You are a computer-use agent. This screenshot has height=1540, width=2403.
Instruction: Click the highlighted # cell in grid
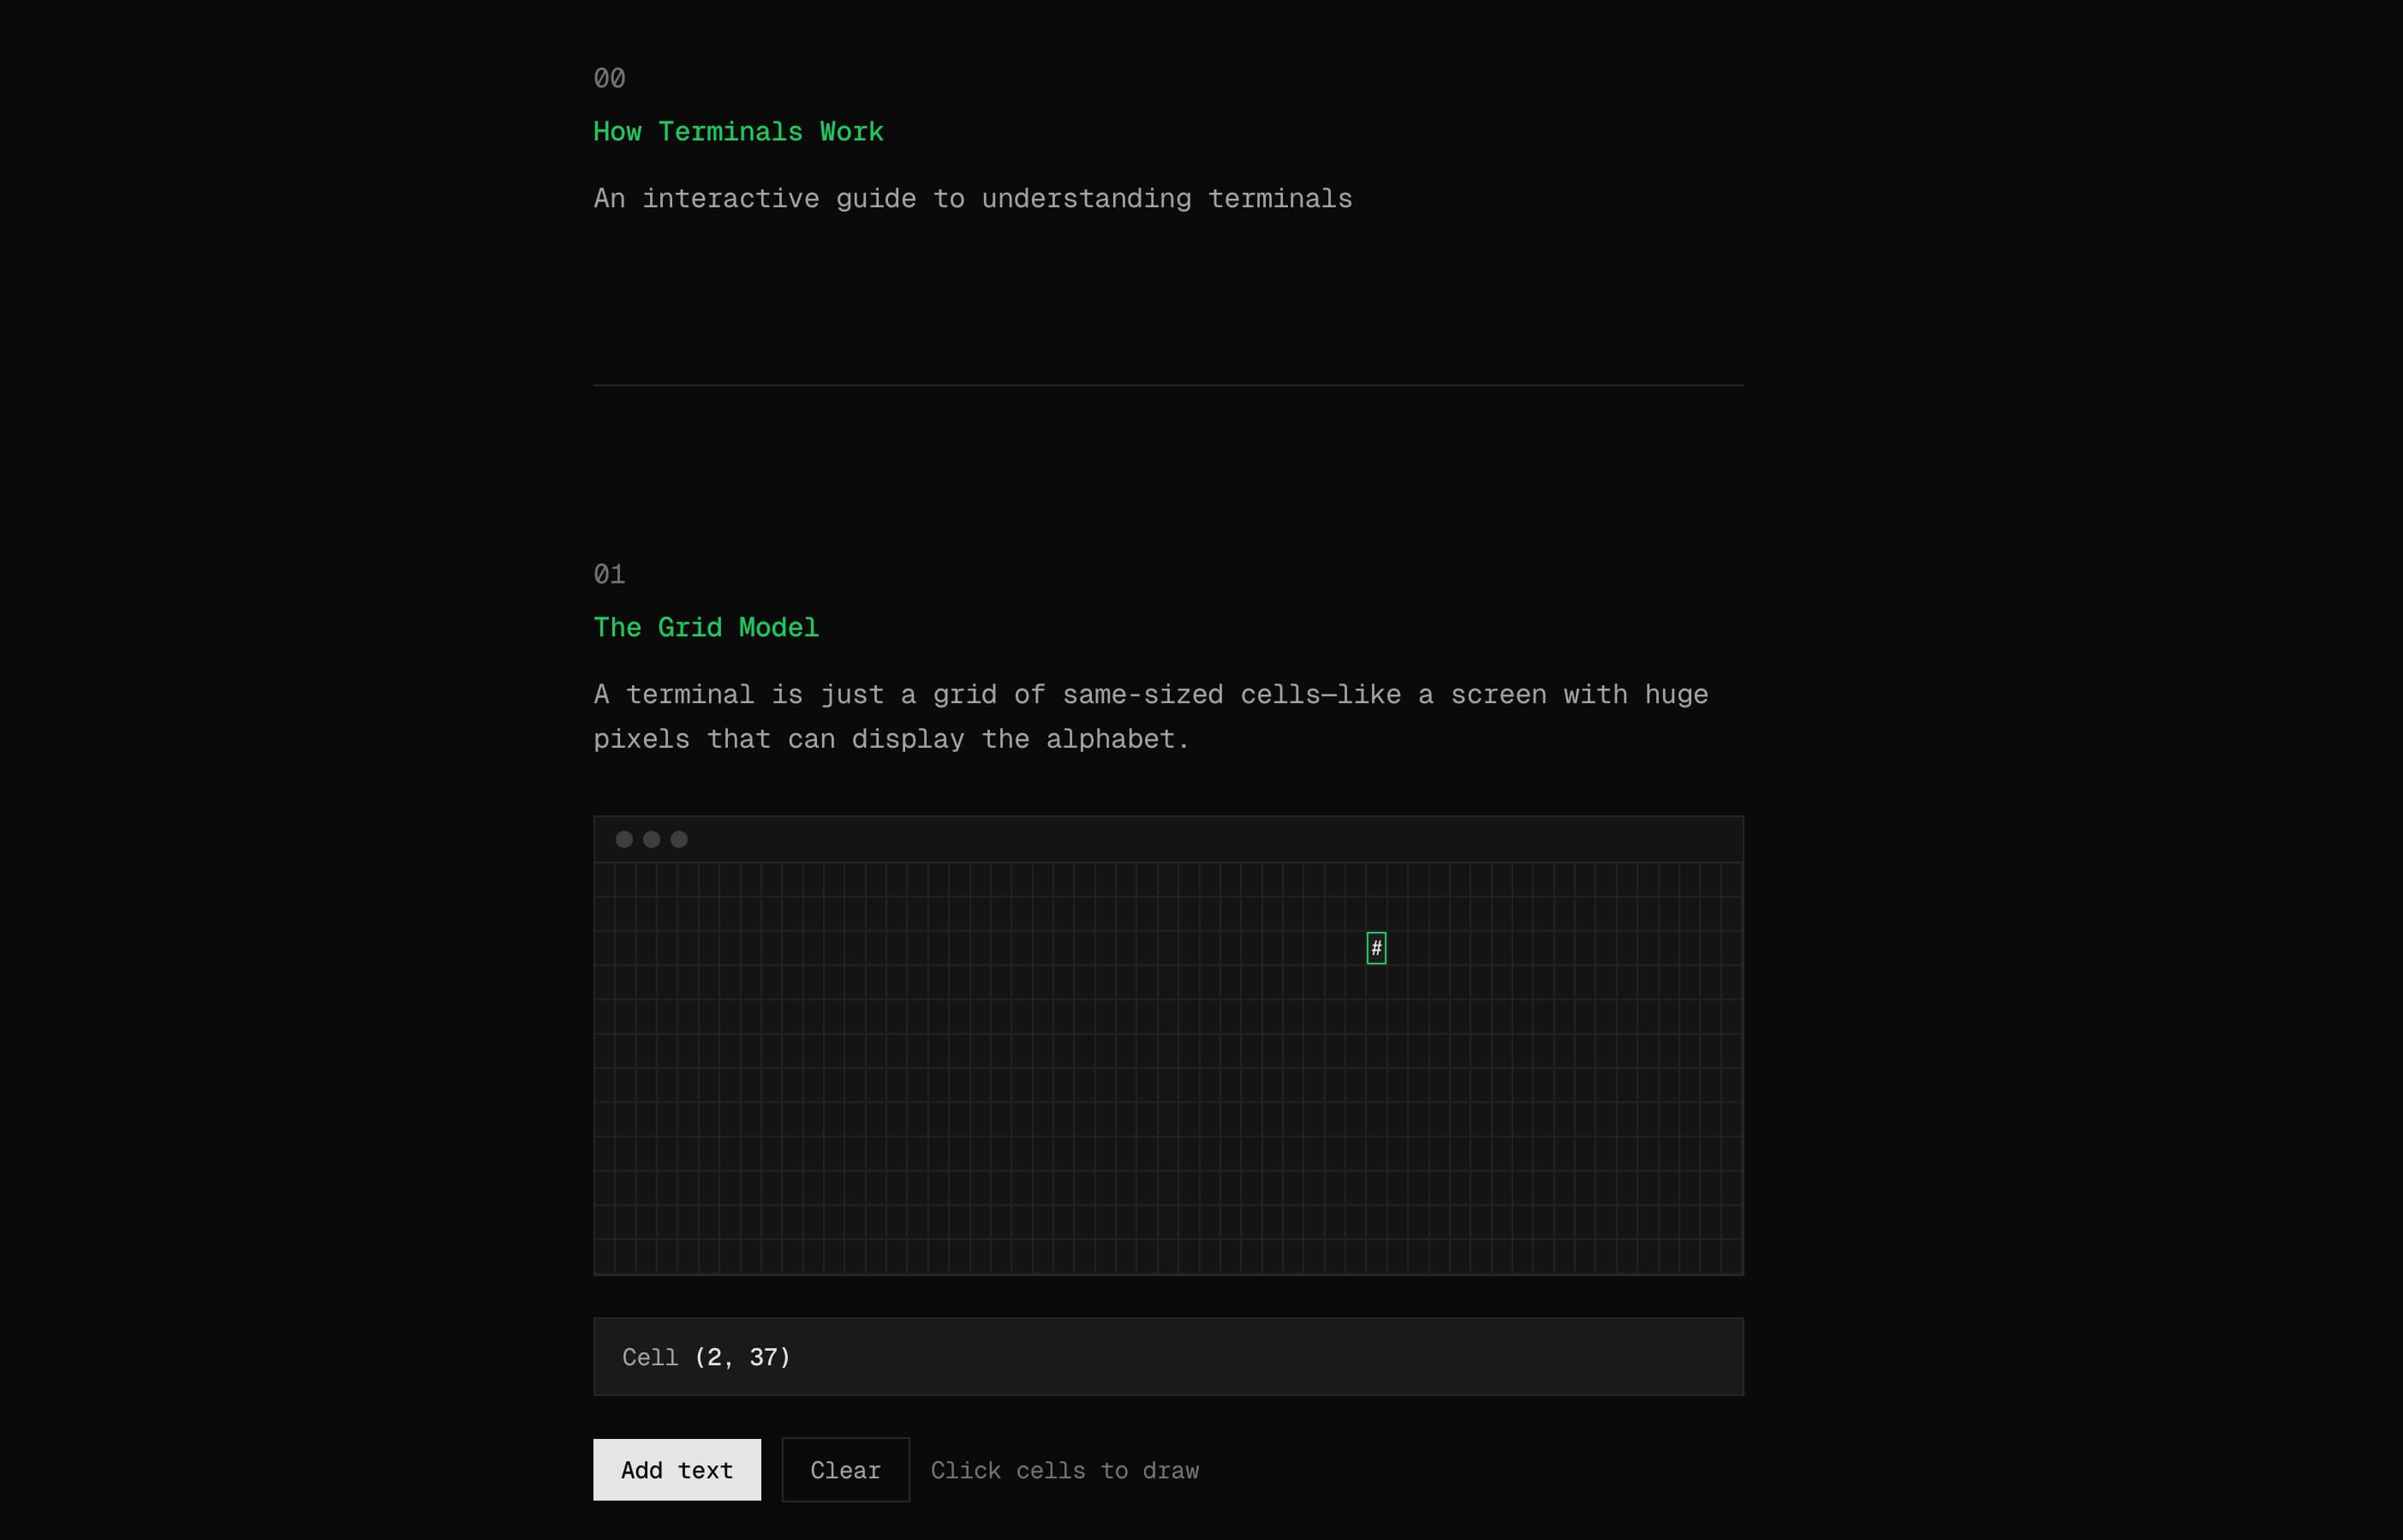(x=1376, y=948)
